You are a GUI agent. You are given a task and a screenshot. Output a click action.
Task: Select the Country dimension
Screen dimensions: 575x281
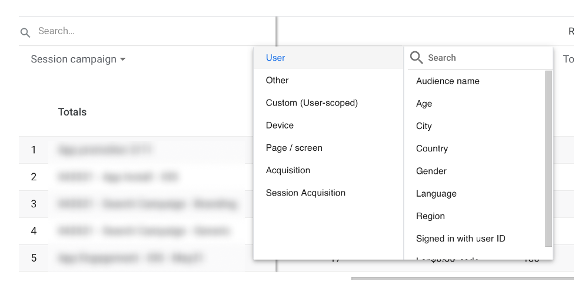click(x=431, y=148)
